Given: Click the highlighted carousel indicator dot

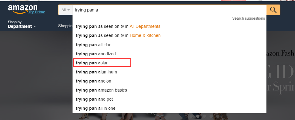Looking at the screenshot, I should (198, 116).
